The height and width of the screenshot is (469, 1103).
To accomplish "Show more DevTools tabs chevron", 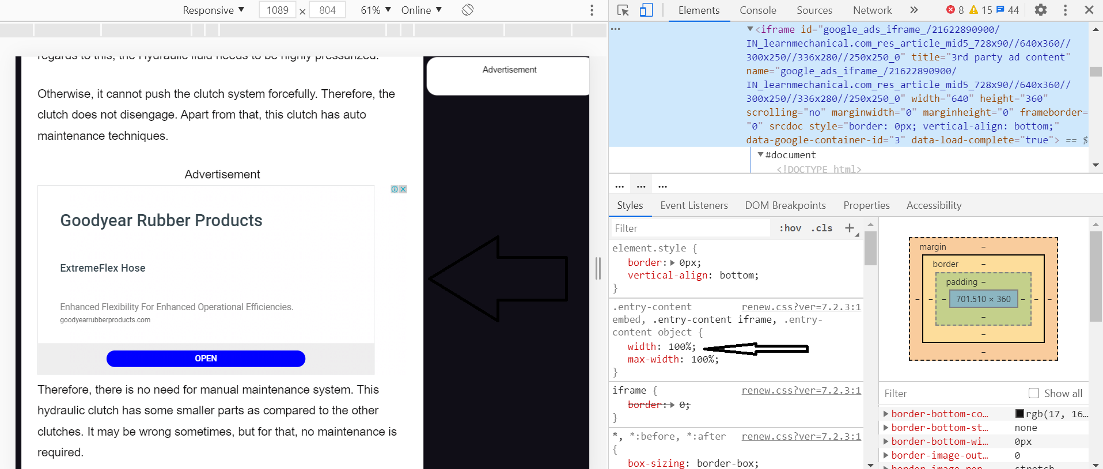I will point(914,10).
